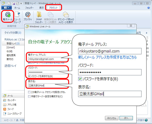Click the 電子メール new account icon
152x124 pixels.
(x=8, y=16)
